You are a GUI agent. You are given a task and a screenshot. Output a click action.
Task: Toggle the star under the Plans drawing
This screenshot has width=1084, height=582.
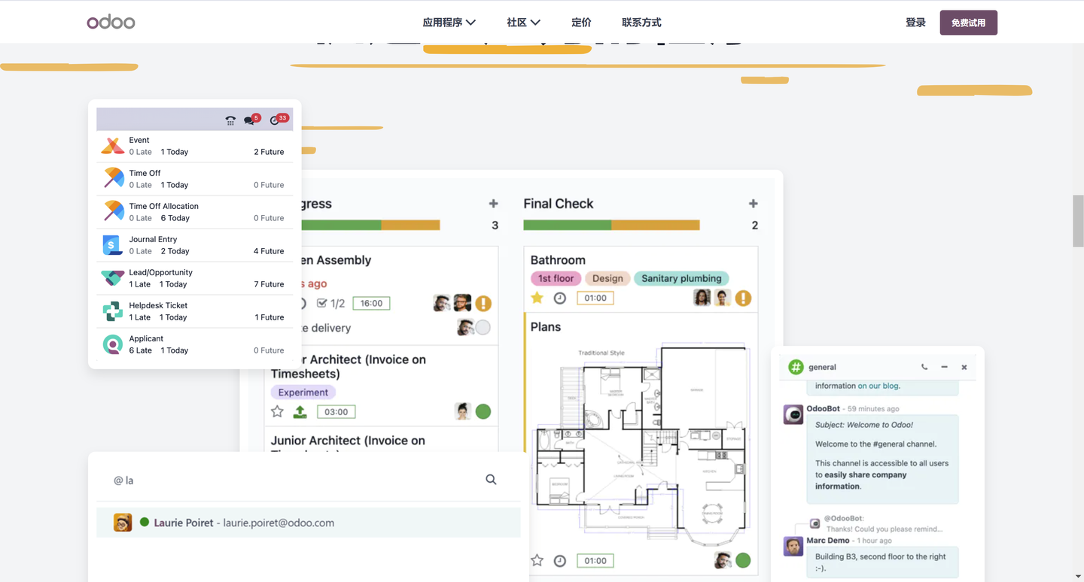537,560
